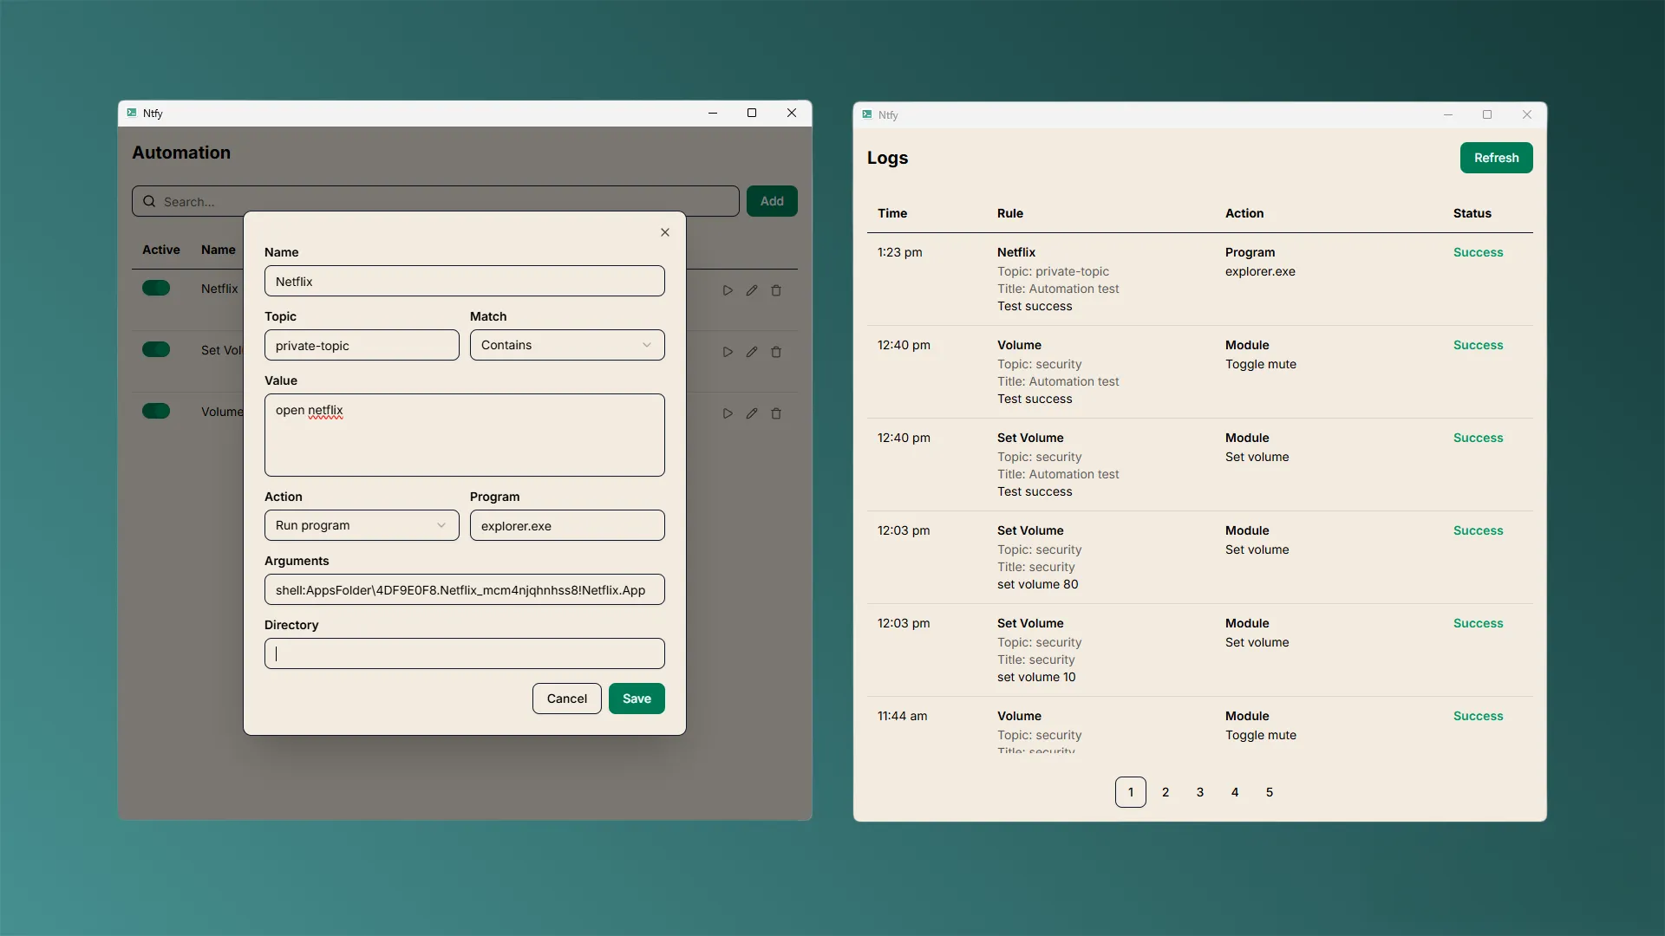The width and height of the screenshot is (1665, 936).
Task: Click the Value textarea with open netflix
Action: [x=465, y=435]
